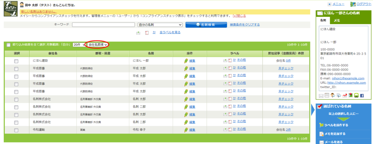This screenshot has height=144, width=373.
Task: Open the map pin icon for the address
Action: (x=350, y=95)
